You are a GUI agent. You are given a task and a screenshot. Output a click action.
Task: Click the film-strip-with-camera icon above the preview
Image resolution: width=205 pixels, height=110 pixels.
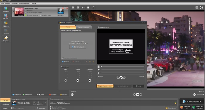88,8
